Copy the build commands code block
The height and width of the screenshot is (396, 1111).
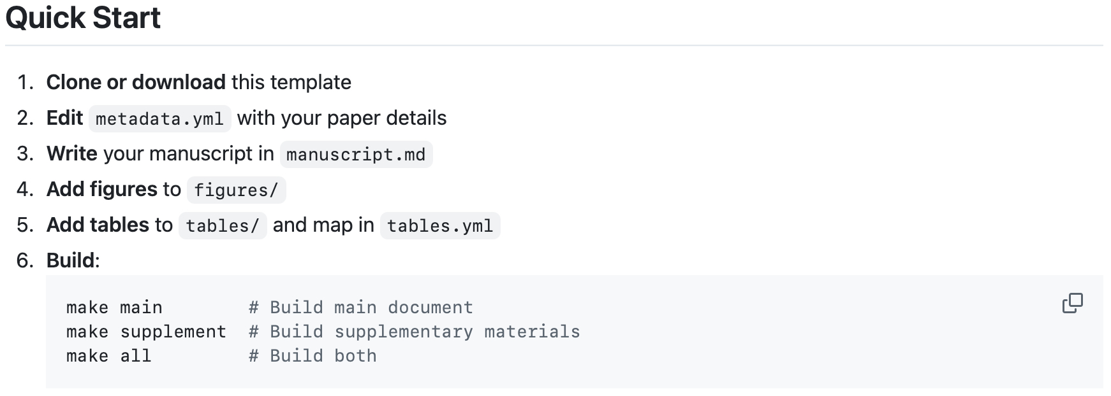pyautogui.click(x=1072, y=303)
